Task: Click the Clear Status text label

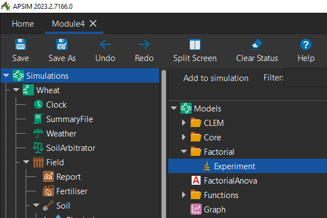Action: pos(257,58)
